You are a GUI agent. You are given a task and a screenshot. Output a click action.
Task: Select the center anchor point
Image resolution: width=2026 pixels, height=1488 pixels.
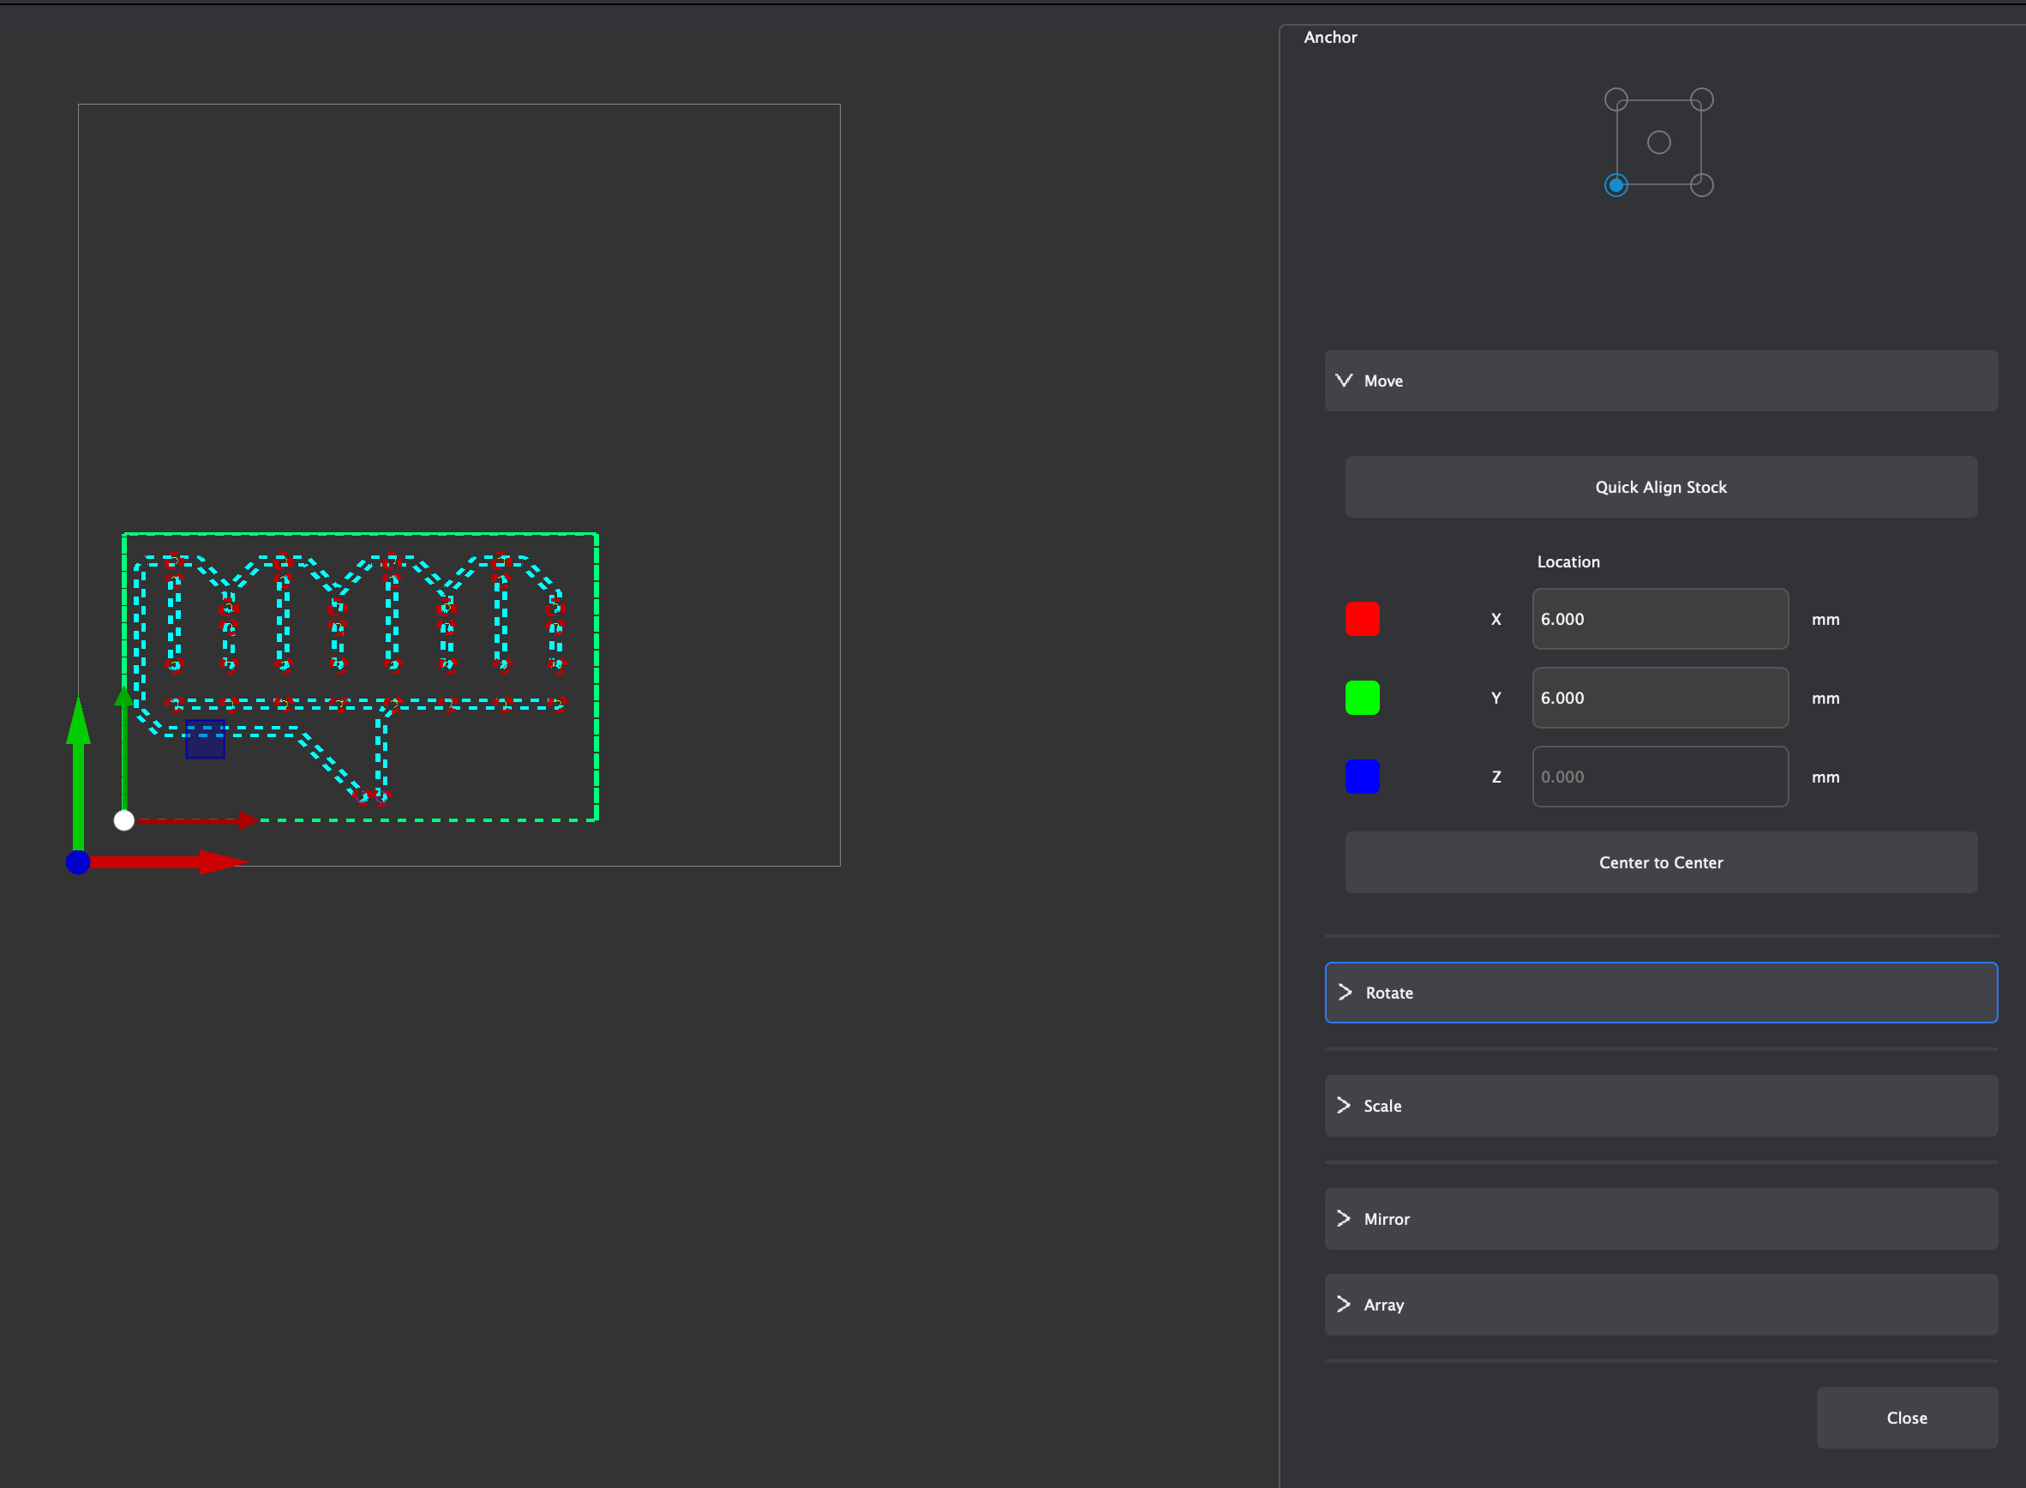[x=1657, y=141]
